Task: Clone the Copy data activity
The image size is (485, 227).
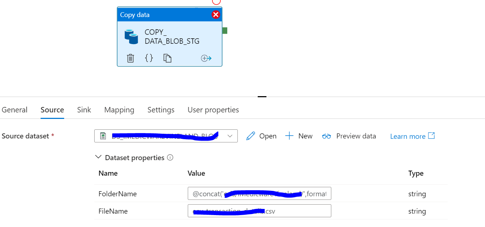Action: point(167,58)
